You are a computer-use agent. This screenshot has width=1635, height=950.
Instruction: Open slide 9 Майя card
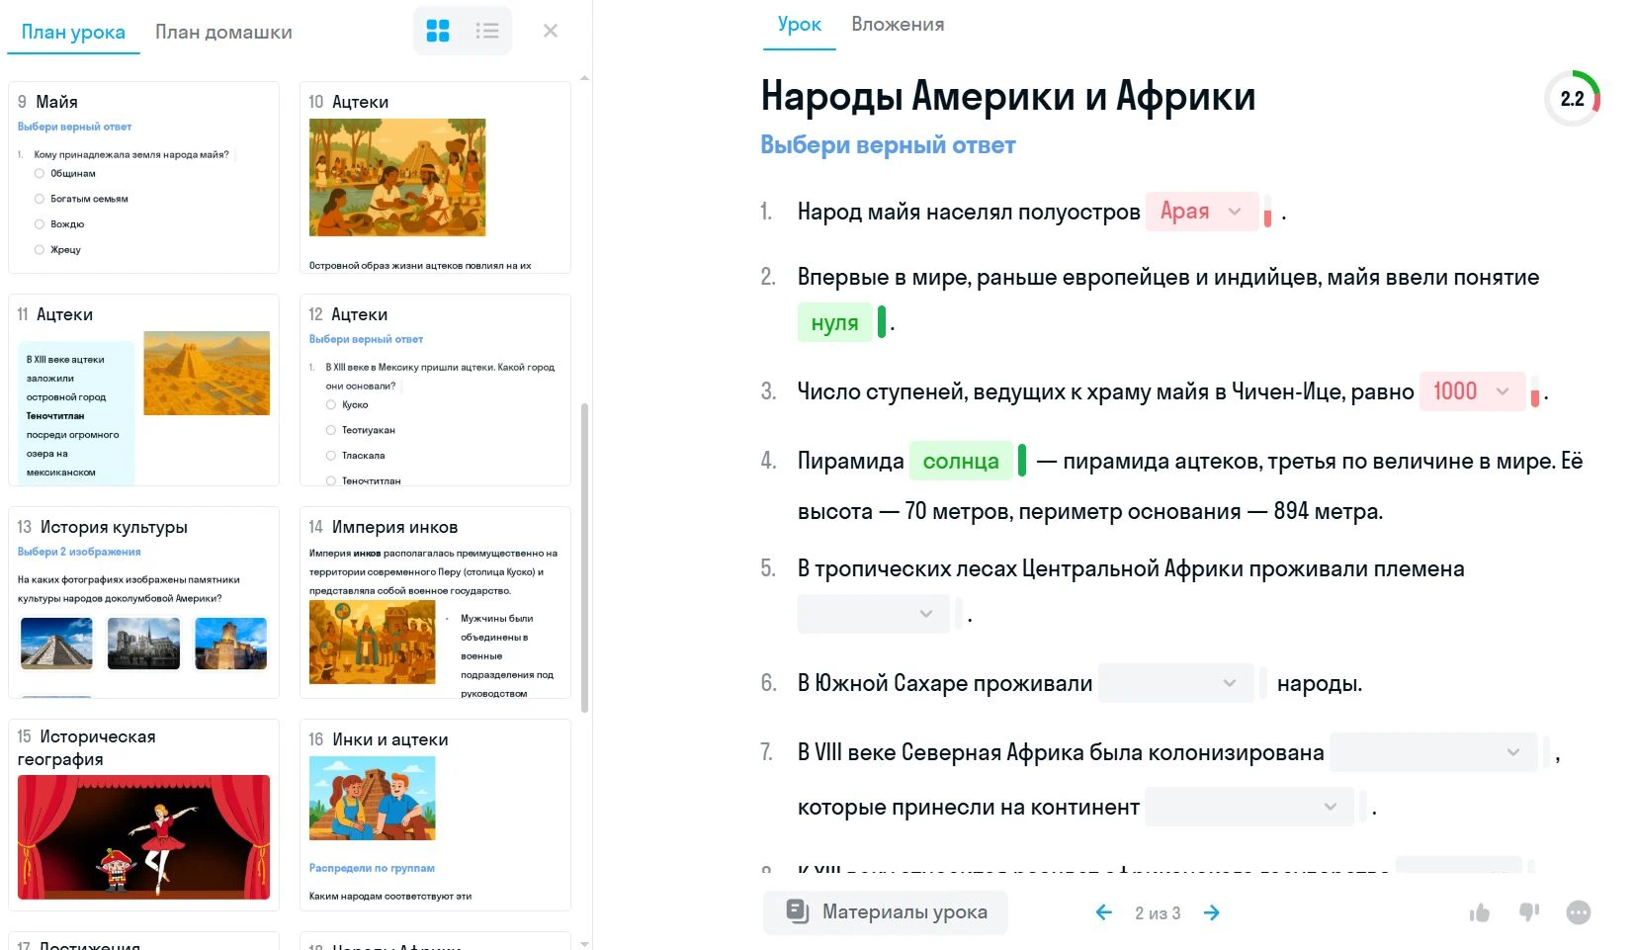point(143,177)
